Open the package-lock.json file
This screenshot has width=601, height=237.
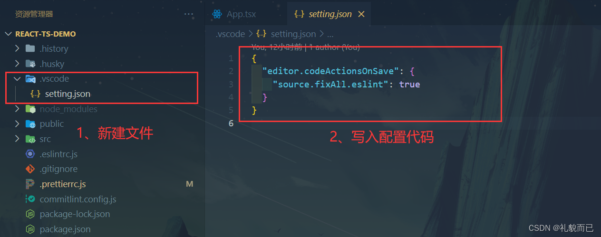75,214
